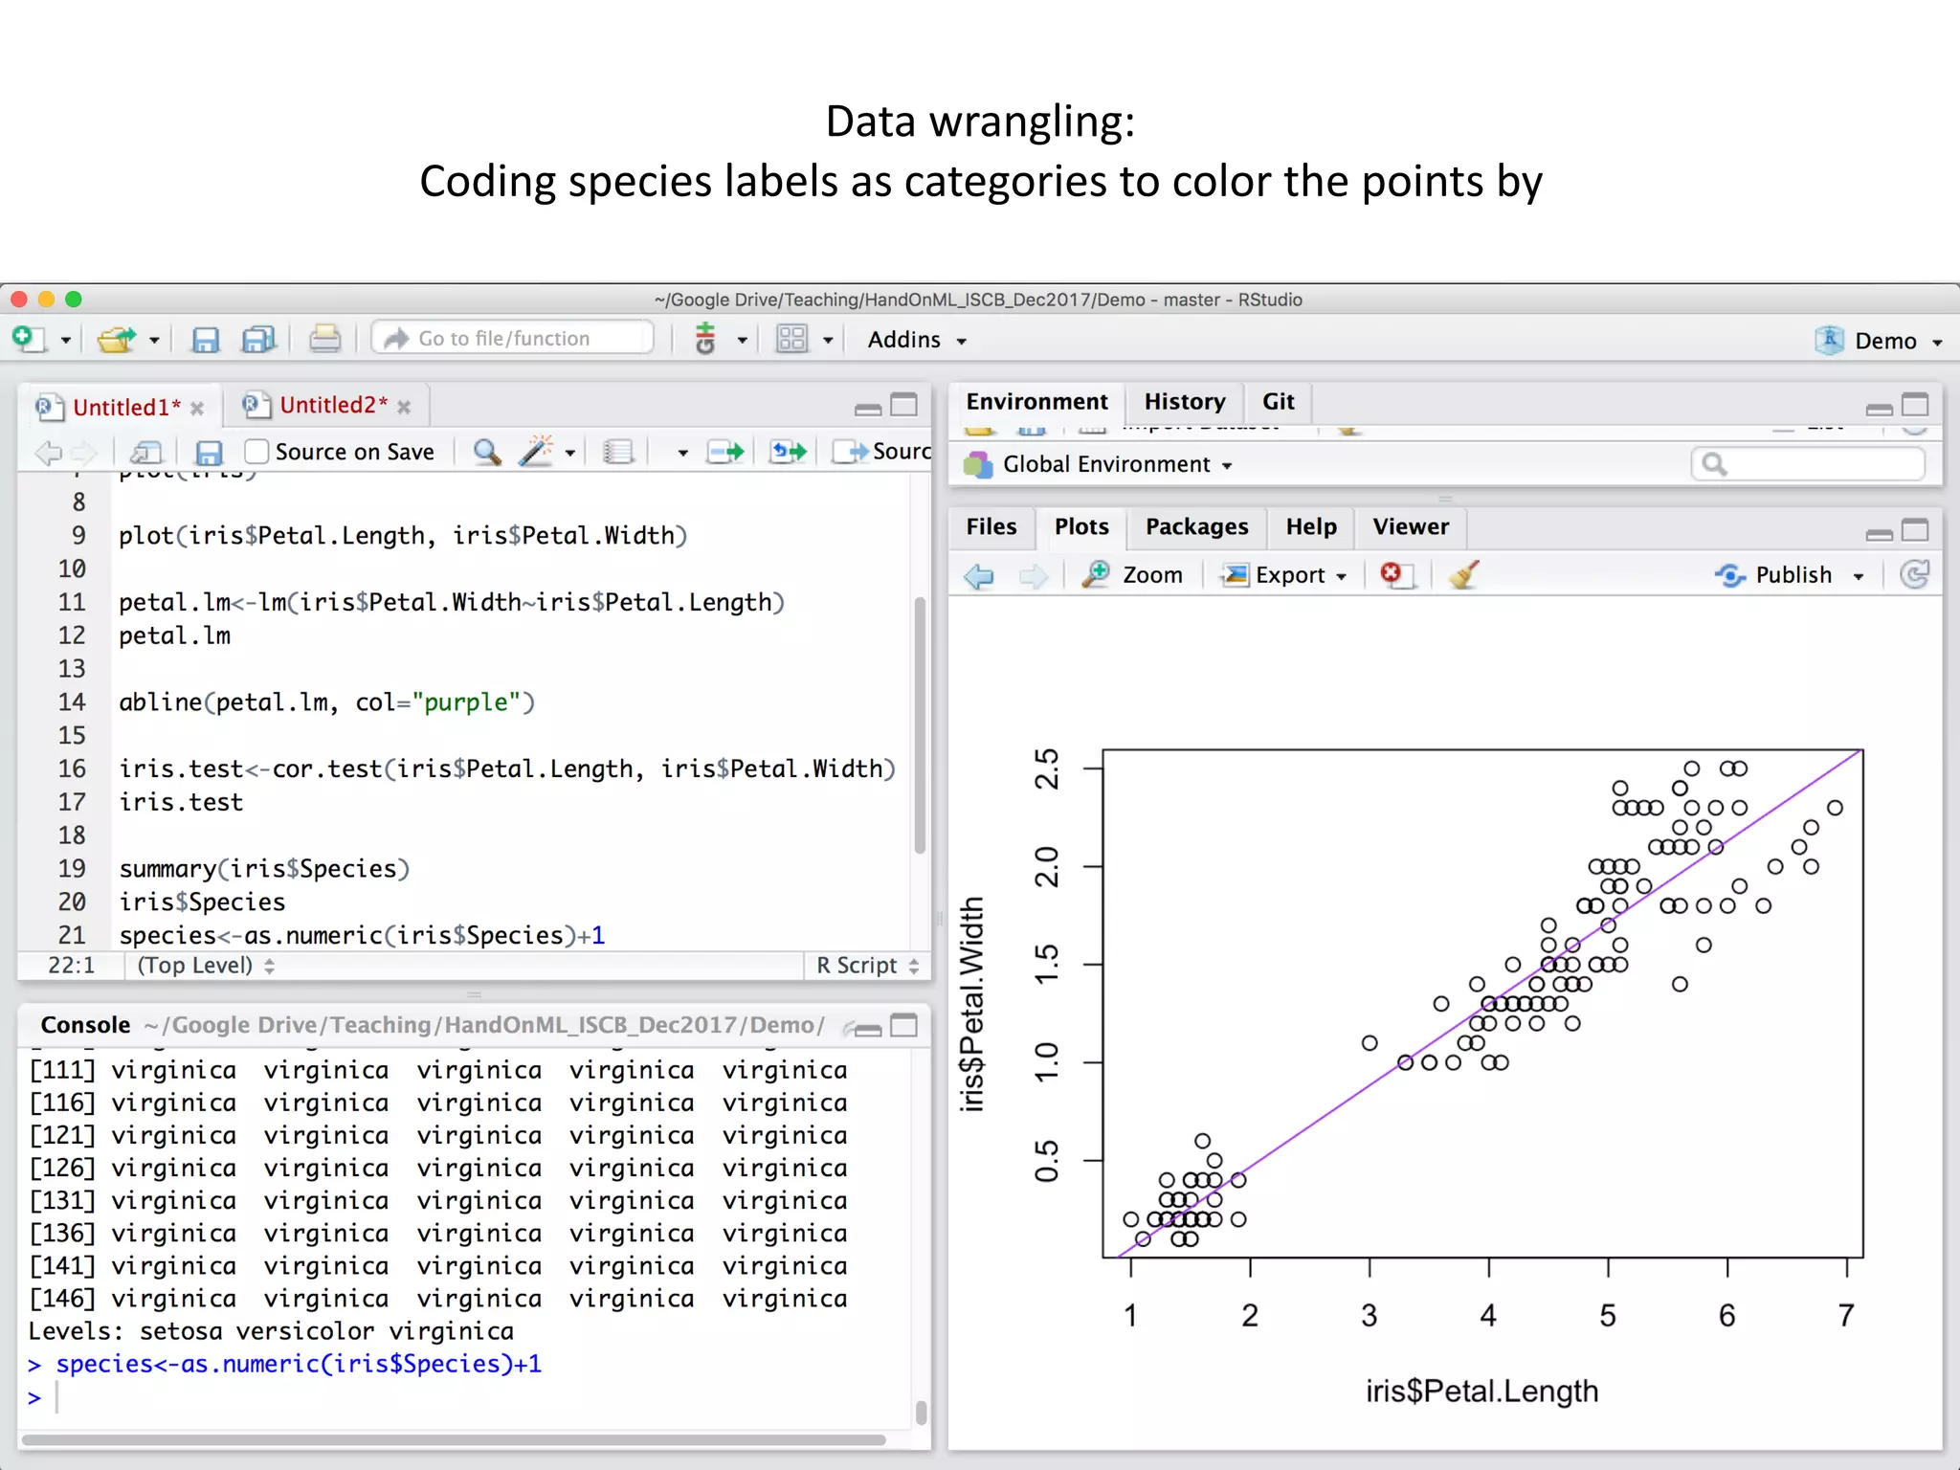The image size is (1960, 1470).
Task: Close the Untitled2 tab
Action: click(404, 408)
